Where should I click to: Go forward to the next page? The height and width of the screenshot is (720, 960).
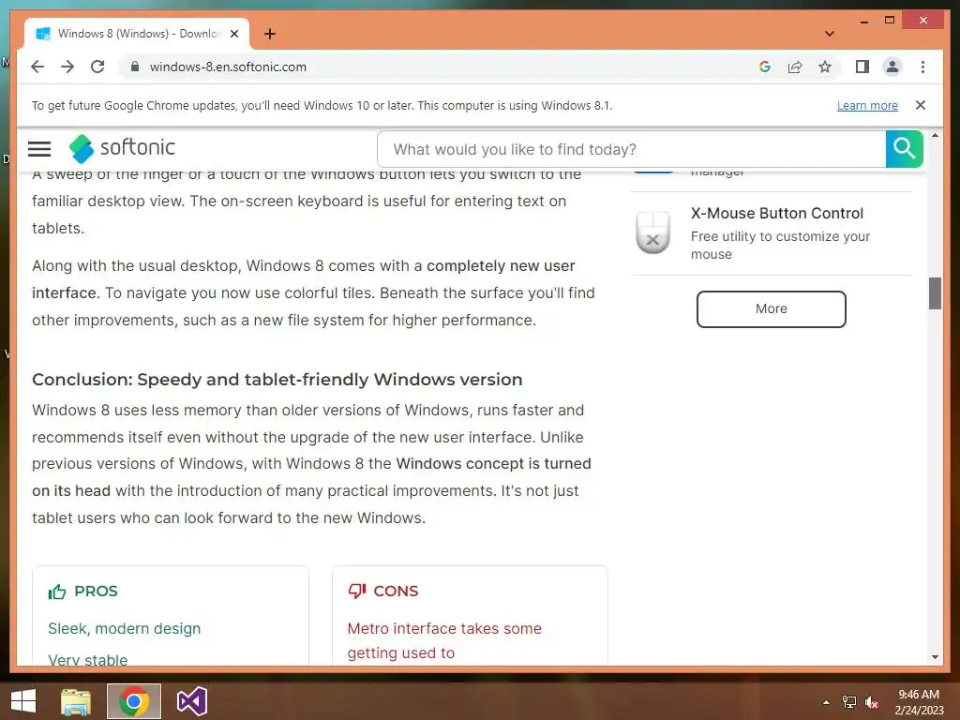[67, 67]
